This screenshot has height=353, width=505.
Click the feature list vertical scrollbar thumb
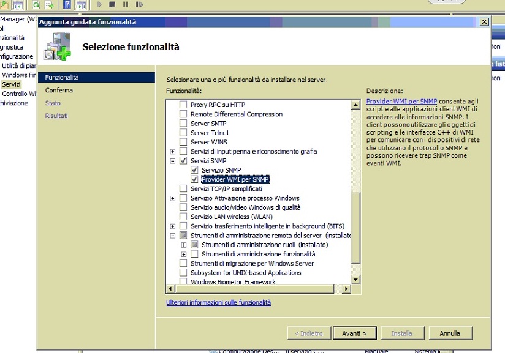(x=355, y=228)
